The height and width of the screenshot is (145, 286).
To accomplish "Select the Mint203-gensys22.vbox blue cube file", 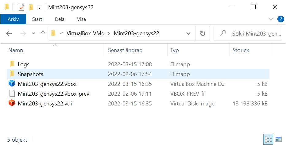I will (47, 84).
